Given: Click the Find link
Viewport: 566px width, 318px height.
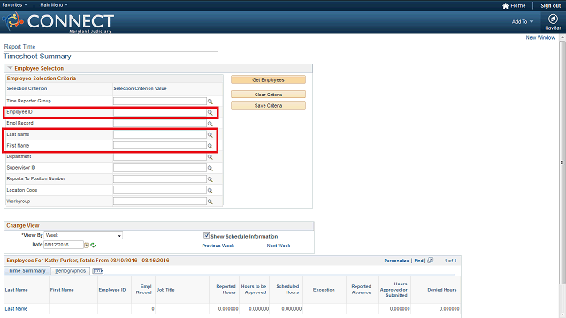Looking at the screenshot, I should [418, 261].
